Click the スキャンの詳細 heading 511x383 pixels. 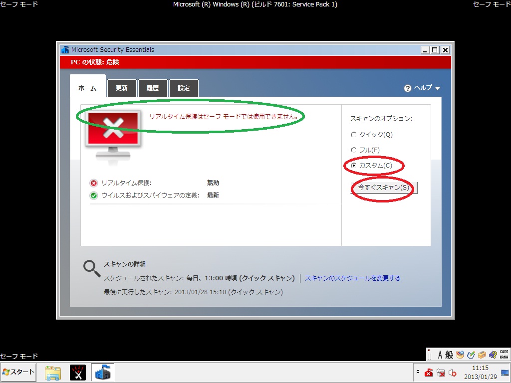tap(124, 264)
